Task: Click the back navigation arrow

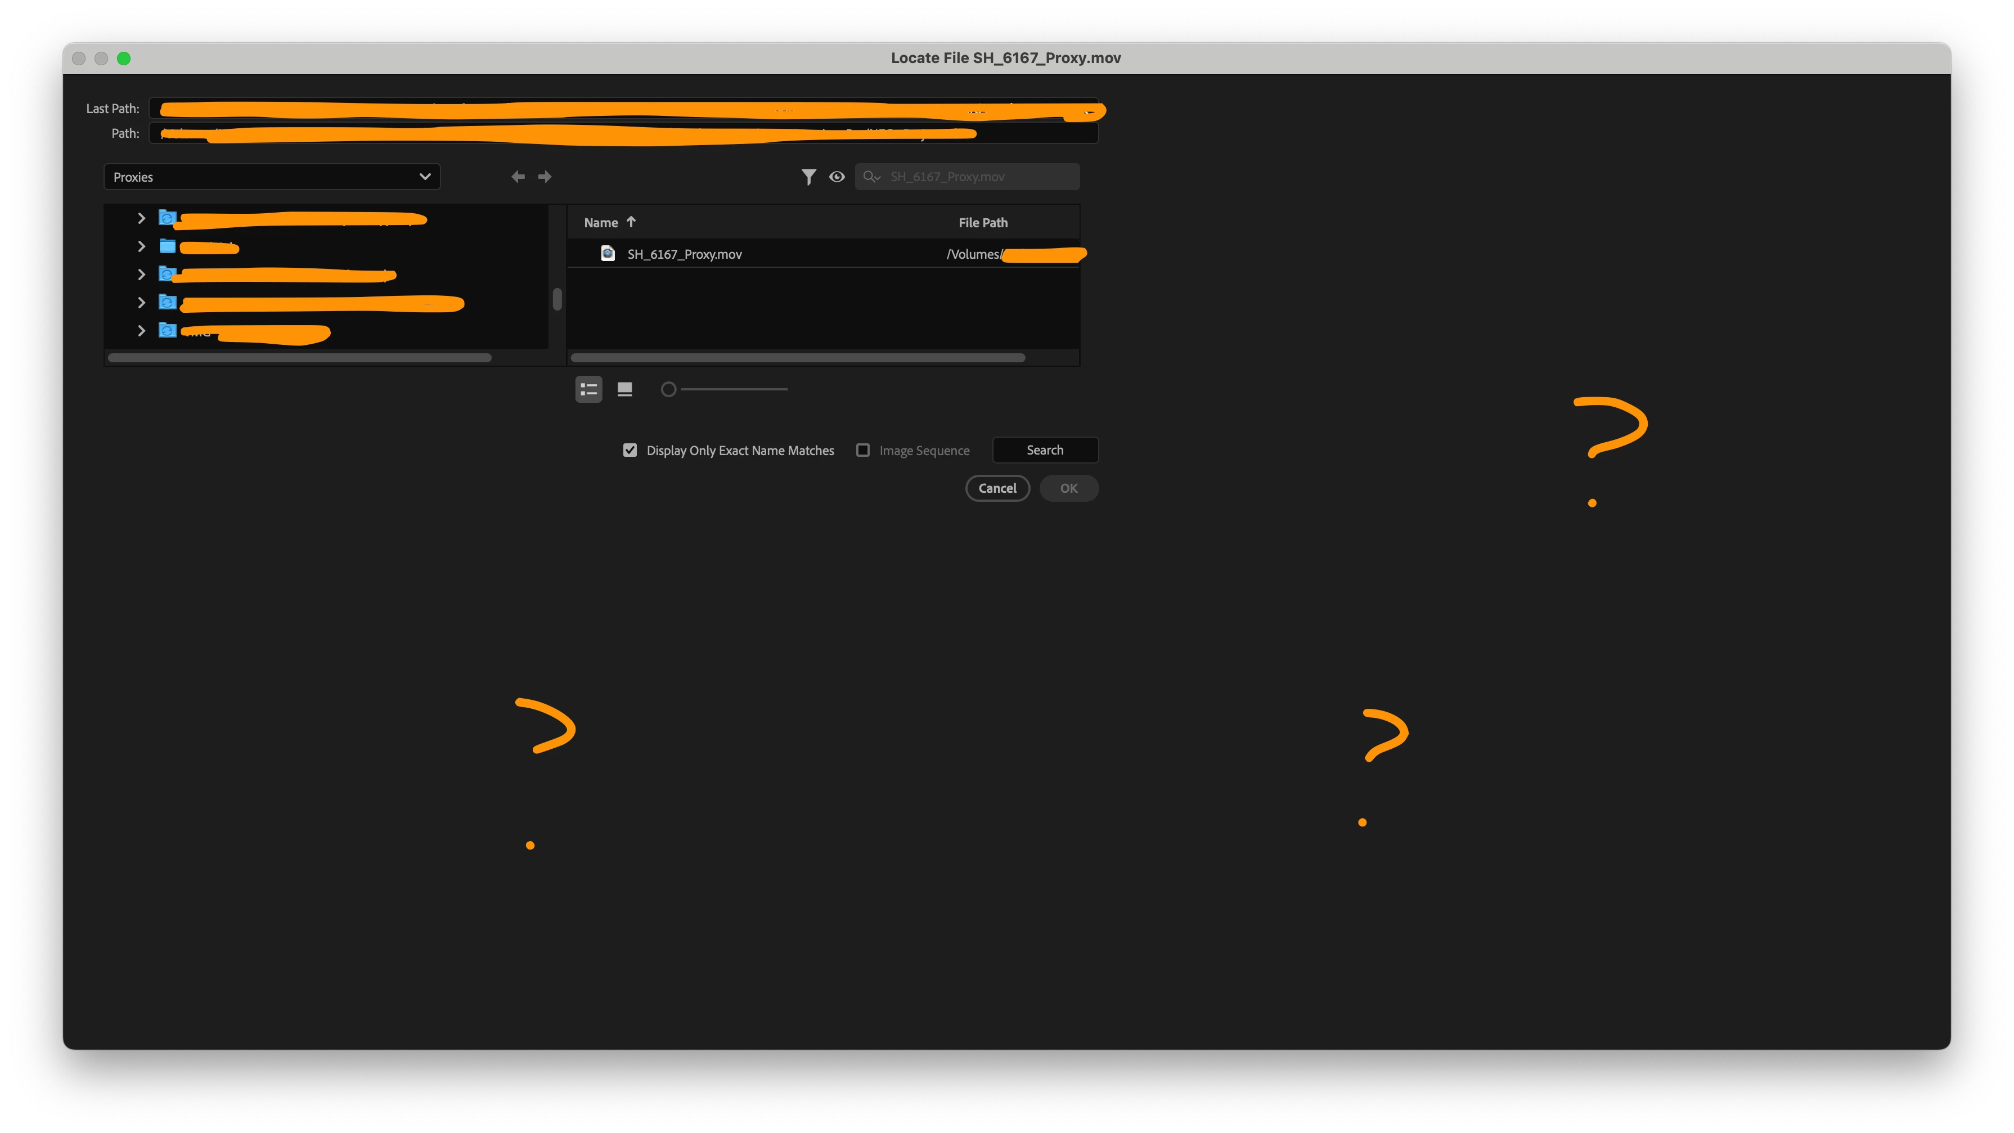Action: [x=518, y=177]
